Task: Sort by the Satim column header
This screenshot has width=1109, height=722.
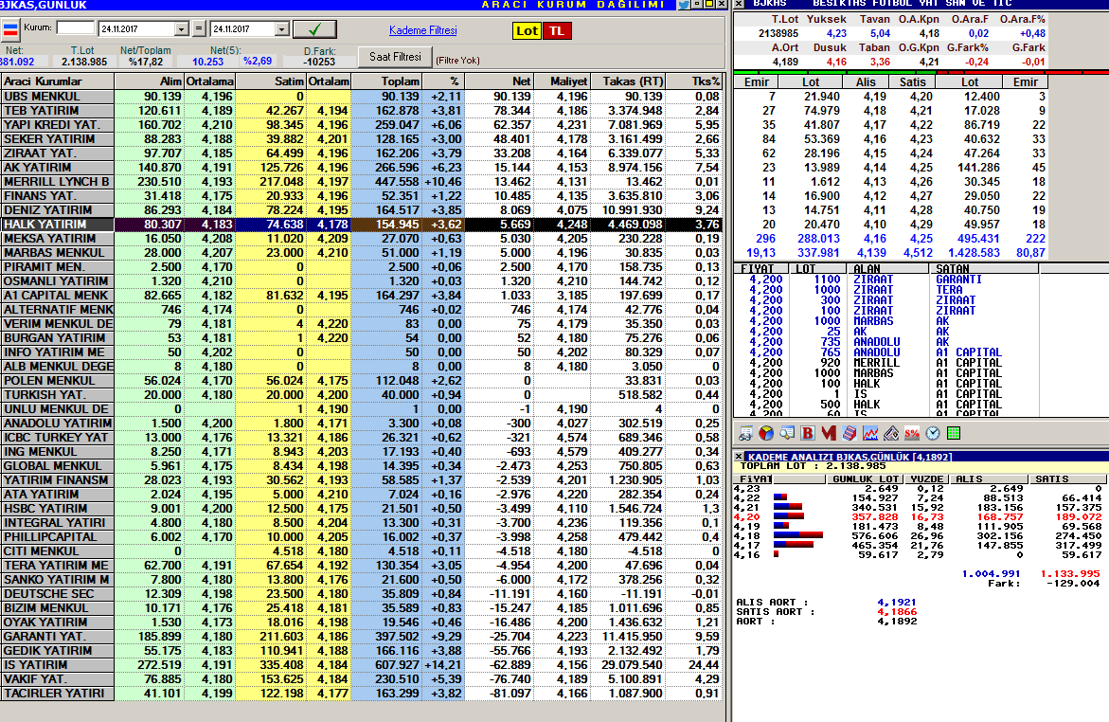Action: [x=271, y=81]
